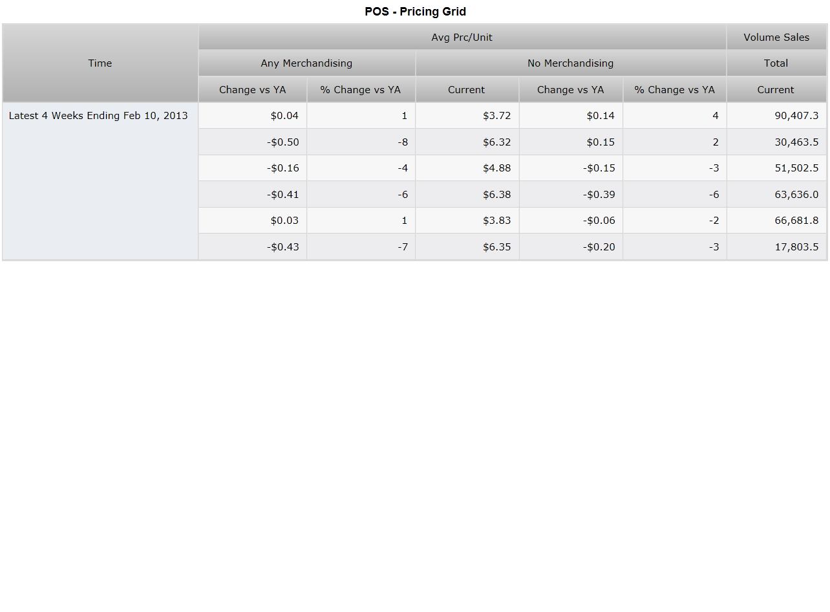Viewport: 830px width, 612px height.
Task: Click the Avg Prc/Unit header
Action: pyautogui.click(x=462, y=38)
